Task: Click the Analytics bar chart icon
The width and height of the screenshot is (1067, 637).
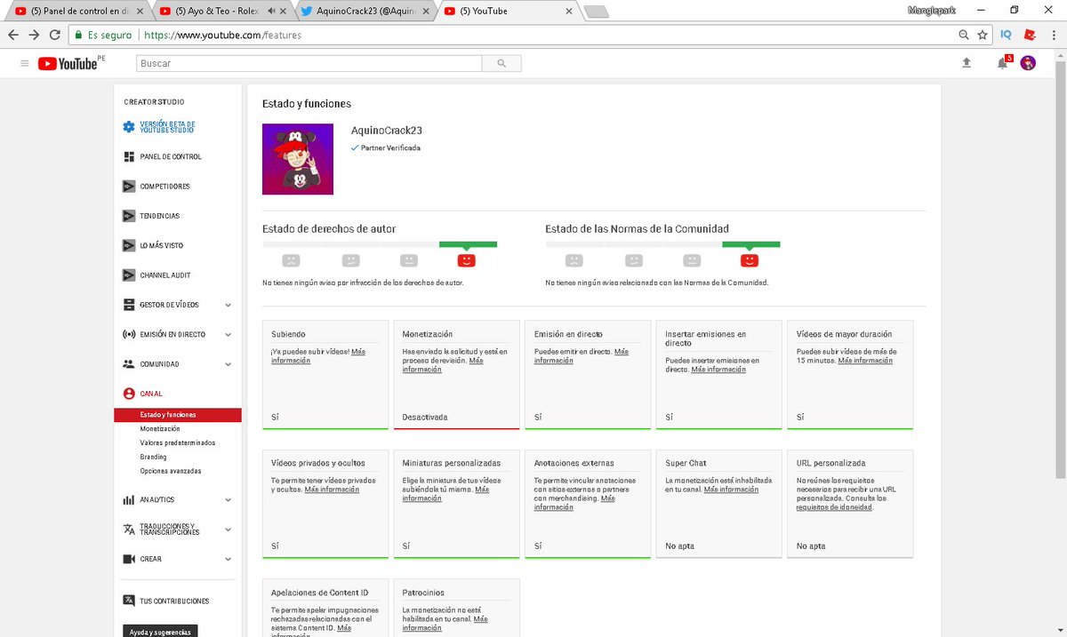Action: click(129, 500)
